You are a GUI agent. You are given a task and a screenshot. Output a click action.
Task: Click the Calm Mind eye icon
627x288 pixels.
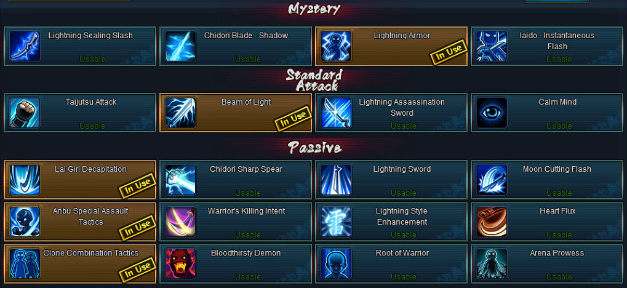(x=492, y=113)
